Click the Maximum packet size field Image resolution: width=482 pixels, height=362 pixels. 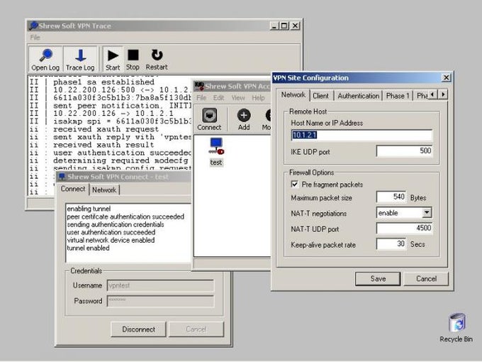[x=391, y=197]
